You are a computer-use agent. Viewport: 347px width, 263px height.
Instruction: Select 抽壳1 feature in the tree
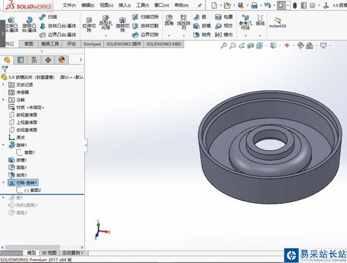coord(18,175)
